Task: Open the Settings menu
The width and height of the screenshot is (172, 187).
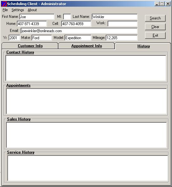Action: [18, 10]
